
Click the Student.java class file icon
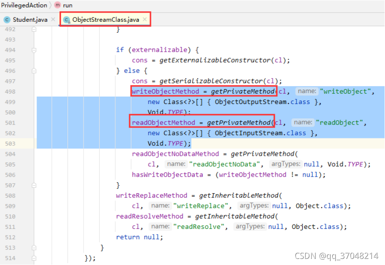tap(7, 20)
